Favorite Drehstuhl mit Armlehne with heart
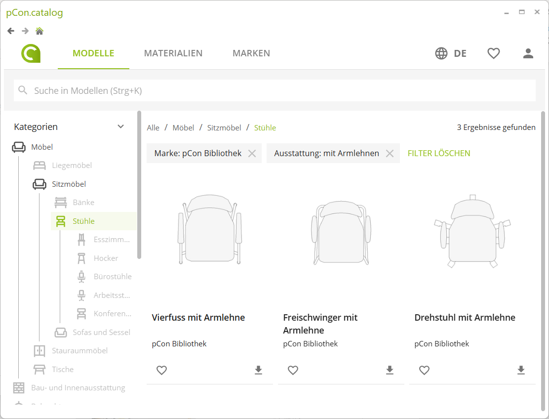The image size is (549, 419). coord(424,370)
